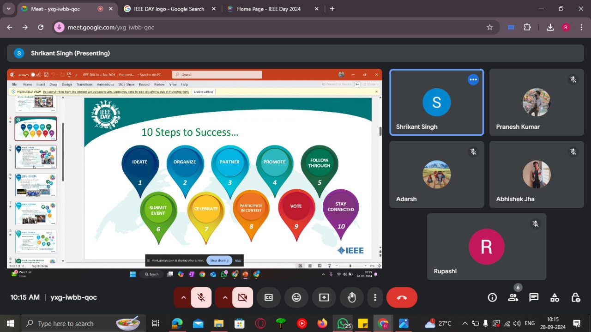Turn on camera in Meet controls
This screenshot has height=332, width=591.
point(242,297)
